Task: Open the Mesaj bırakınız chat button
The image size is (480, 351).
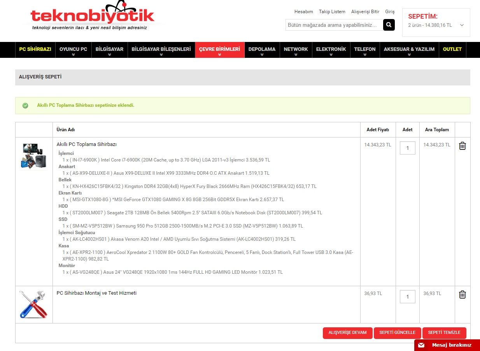Action: [447, 345]
